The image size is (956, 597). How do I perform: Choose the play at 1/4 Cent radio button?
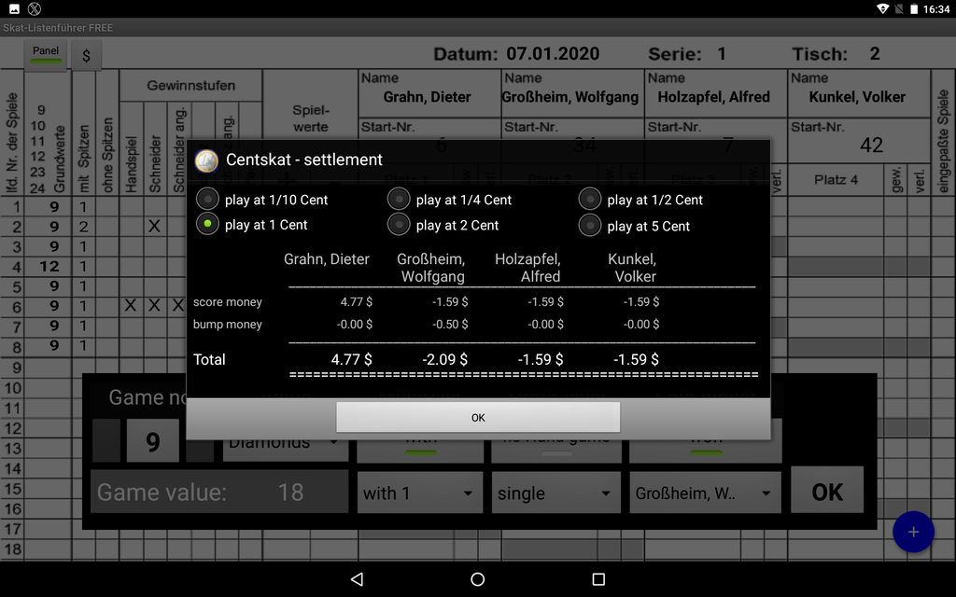399,200
